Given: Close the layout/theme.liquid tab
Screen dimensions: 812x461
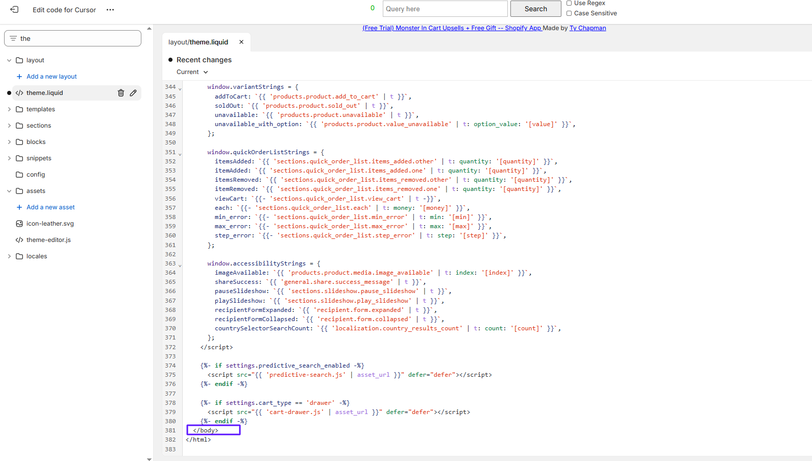Looking at the screenshot, I should coord(241,42).
